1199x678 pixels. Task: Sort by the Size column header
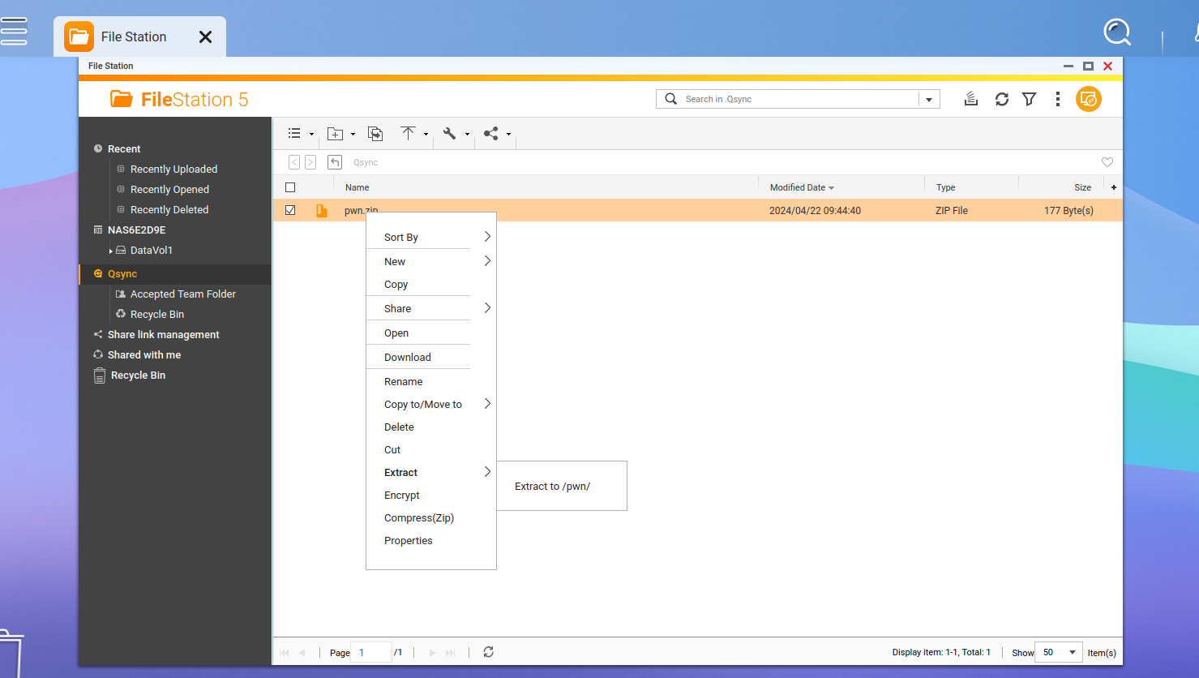tap(1083, 187)
